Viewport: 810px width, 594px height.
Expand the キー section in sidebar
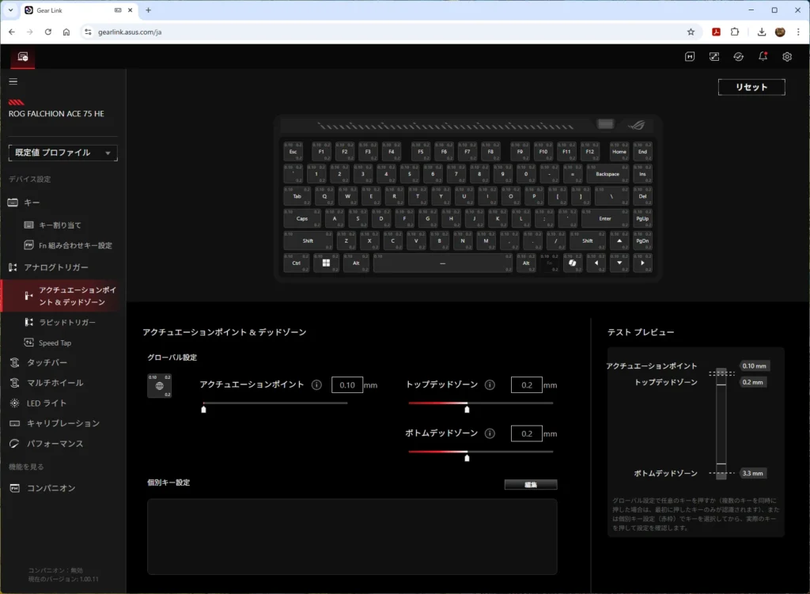click(x=32, y=202)
